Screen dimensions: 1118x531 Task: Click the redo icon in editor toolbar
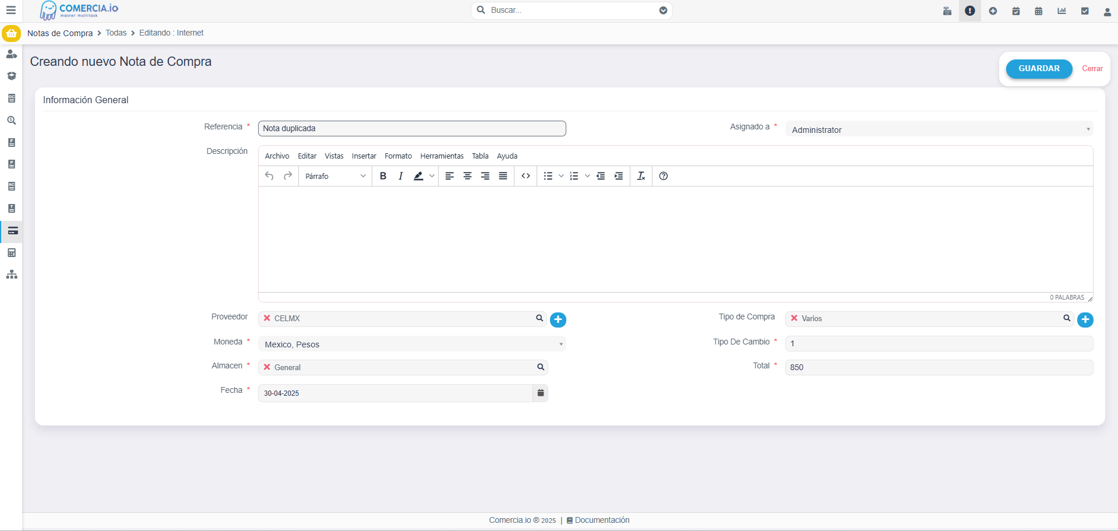click(288, 176)
